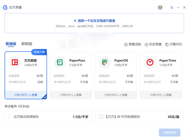Click the selected checkmark corner on 万方数据 card
Image resolution: width=186 pixels, height=138 pixels.
coord(45,97)
